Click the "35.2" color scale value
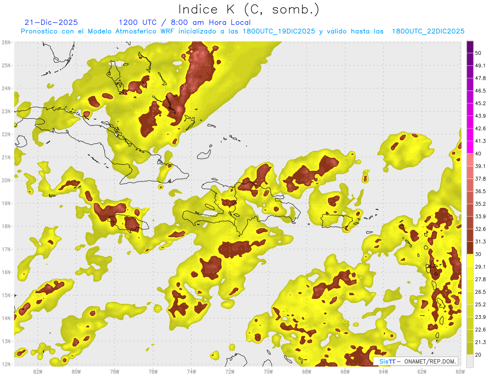The height and width of the screenshot is (377, 489). point(480,204)
